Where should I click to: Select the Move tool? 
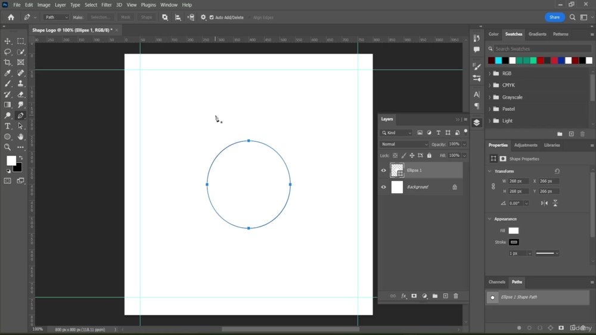coord(8,41)
